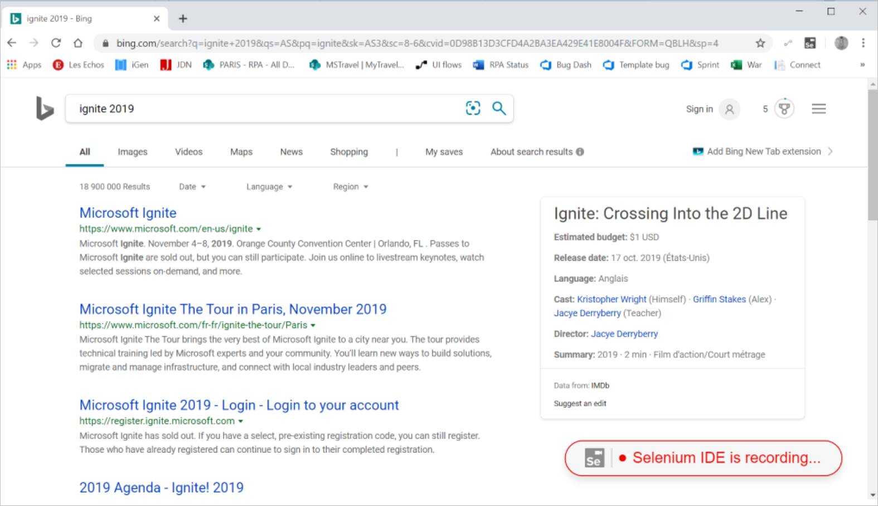The height and width of the screenshot is (506, 878).
Task: Open dropdown arrow beside microsoft.com/en-us/ignite URL
Action: [259, 229]
